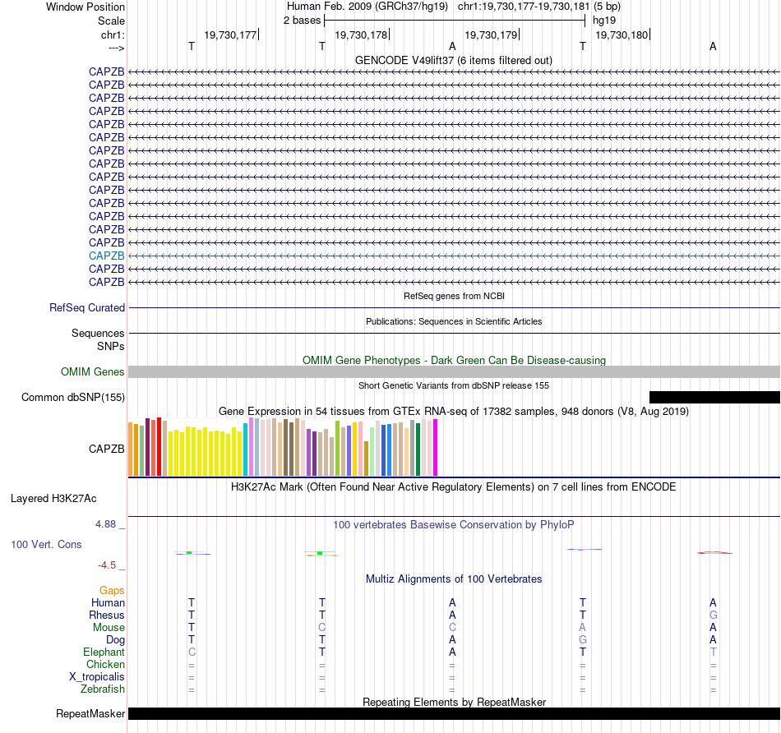Screen dimensions: 781x733
Task: Click CAPZB label beside GTEx expression bars
Action: (107, 449)
